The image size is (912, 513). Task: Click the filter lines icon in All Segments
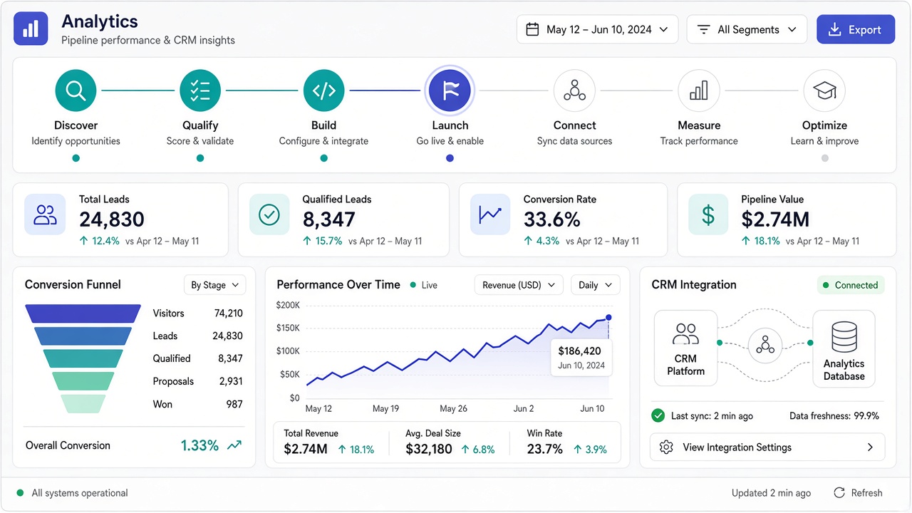pos(704,30)
